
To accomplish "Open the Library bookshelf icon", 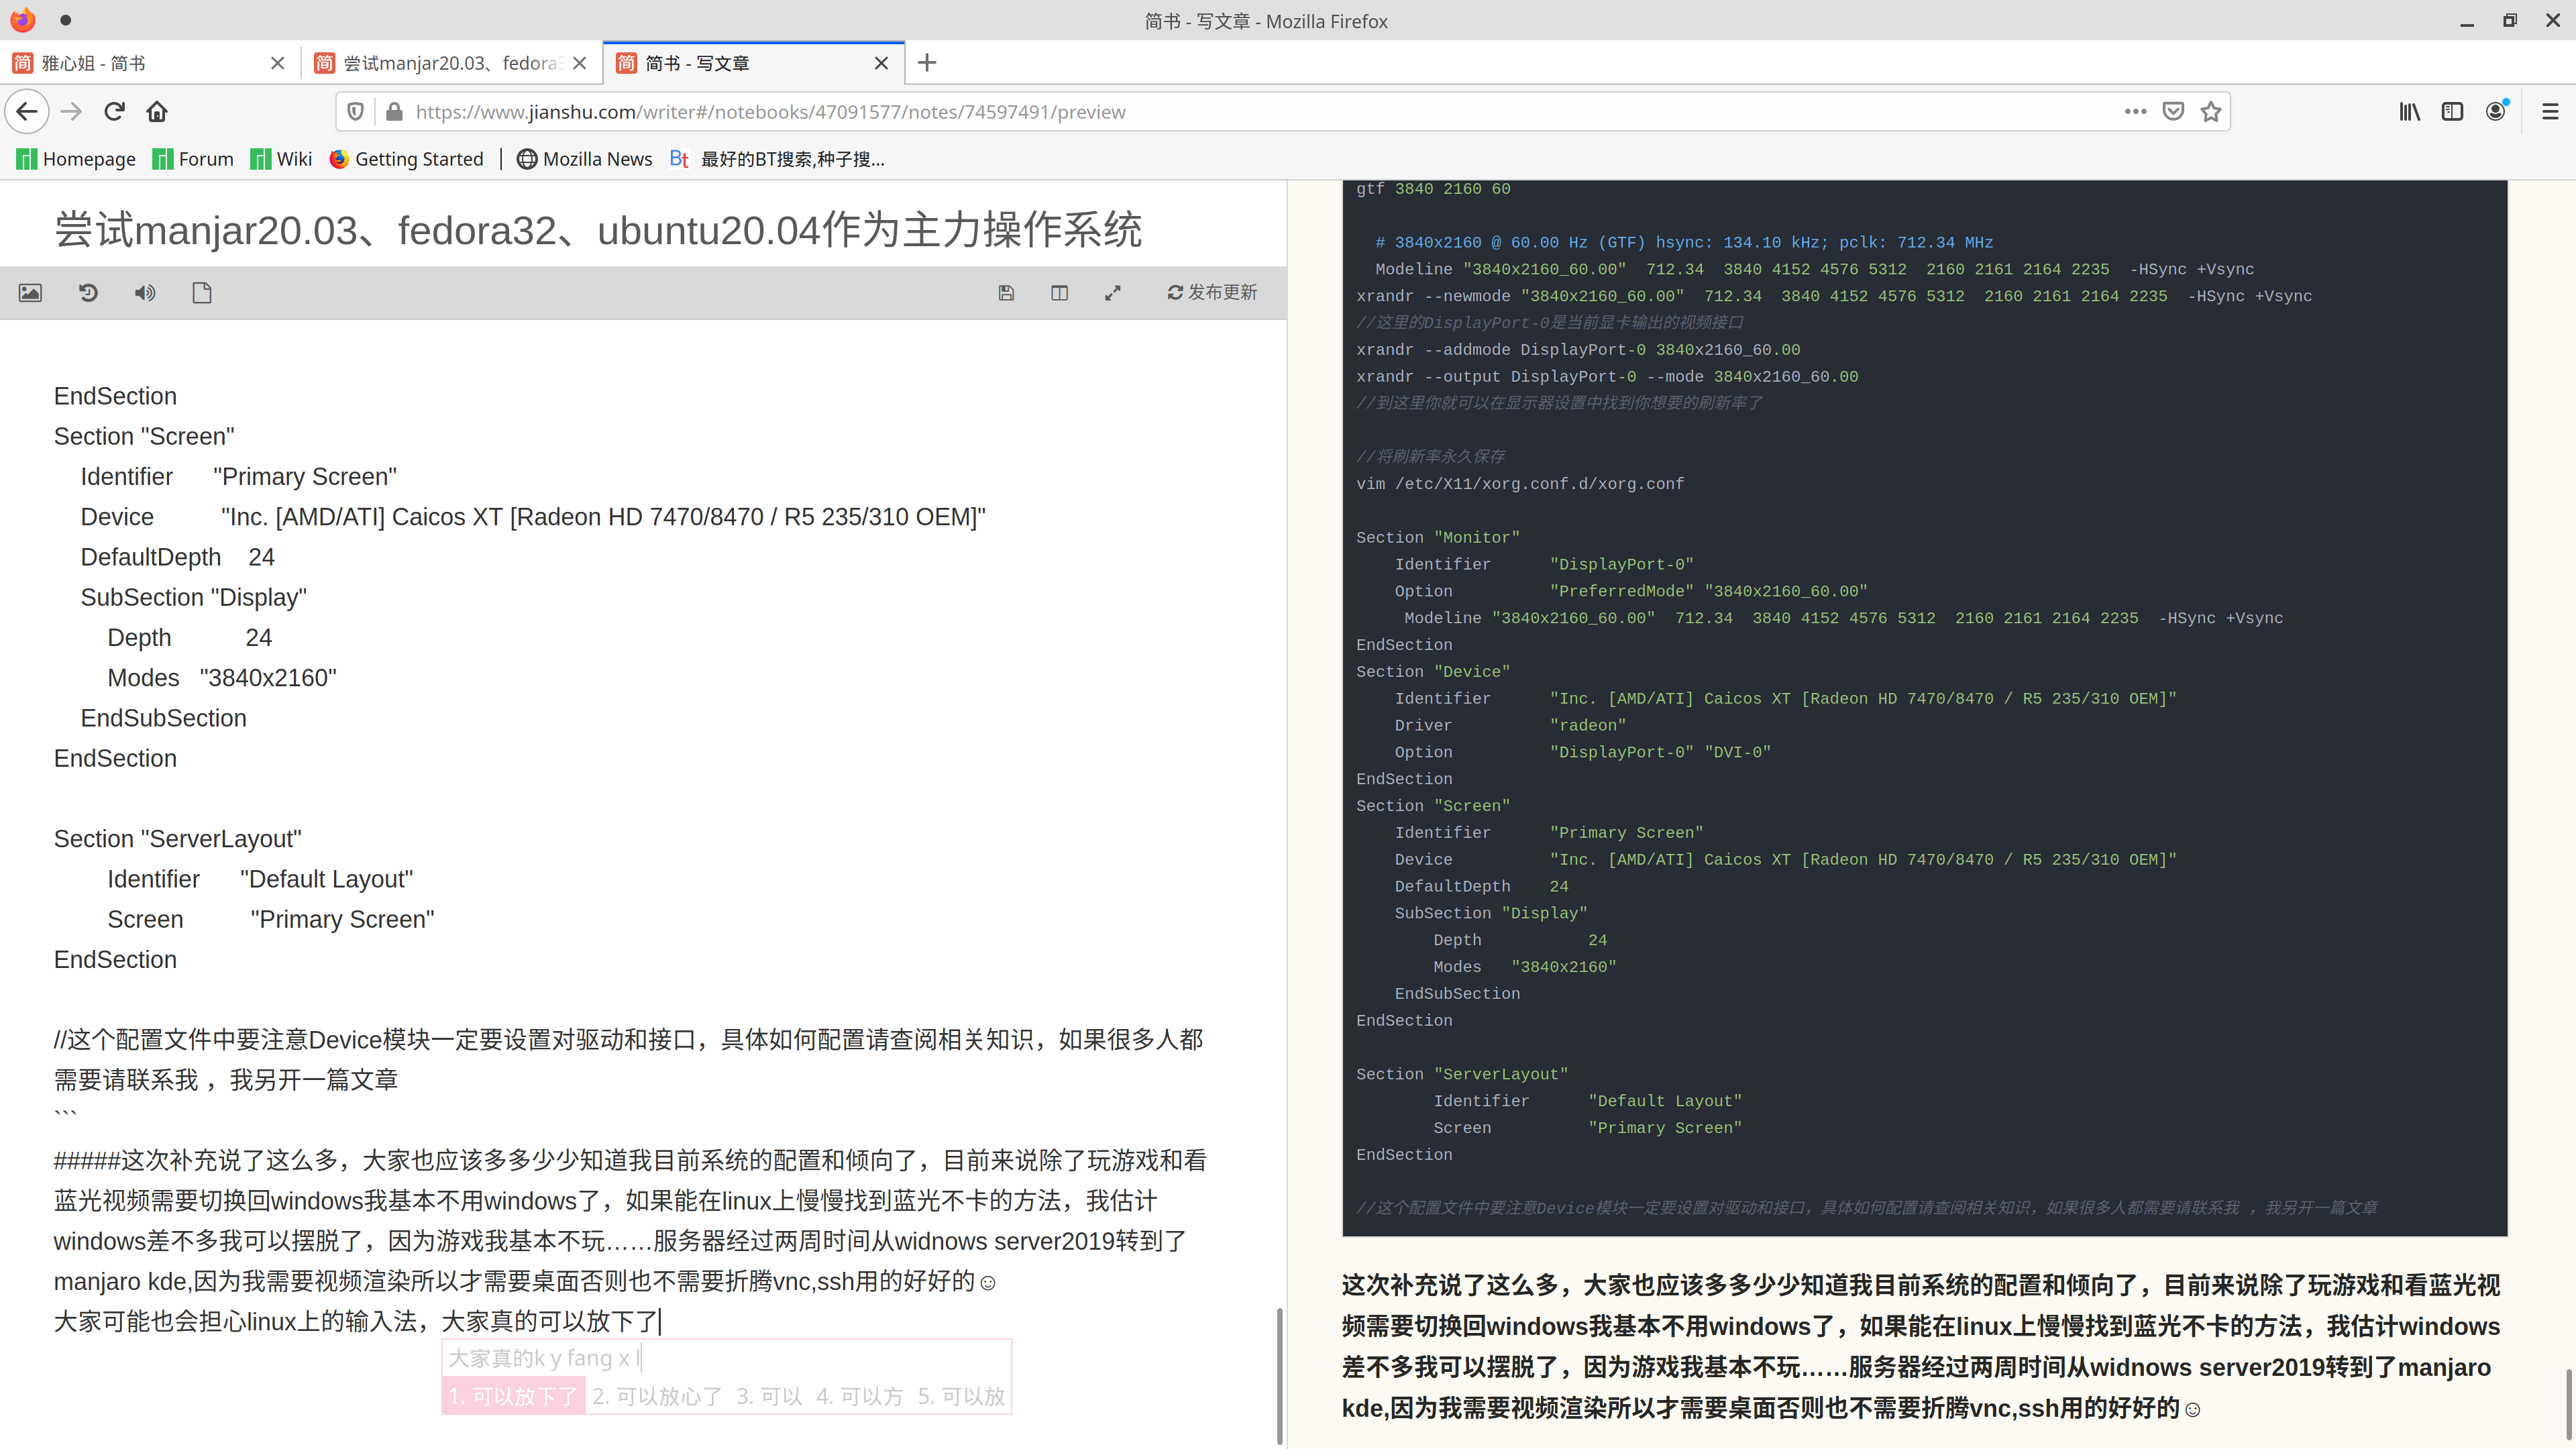I will tap(2409, 112).
